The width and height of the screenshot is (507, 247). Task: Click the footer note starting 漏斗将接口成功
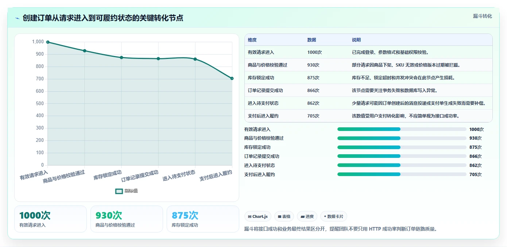[340, 229]
